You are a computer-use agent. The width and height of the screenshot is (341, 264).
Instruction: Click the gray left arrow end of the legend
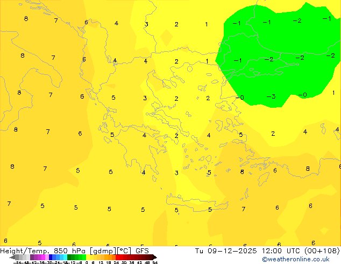tap(12, 257)
